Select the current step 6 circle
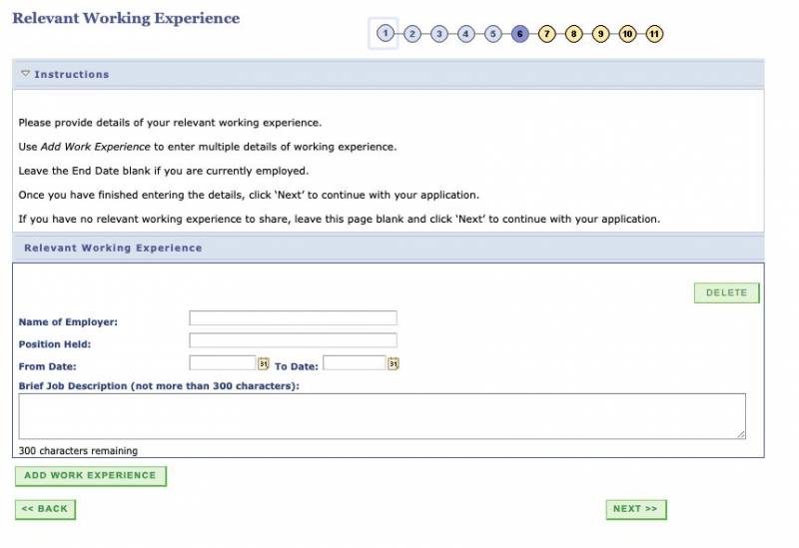 pos(519,34)
